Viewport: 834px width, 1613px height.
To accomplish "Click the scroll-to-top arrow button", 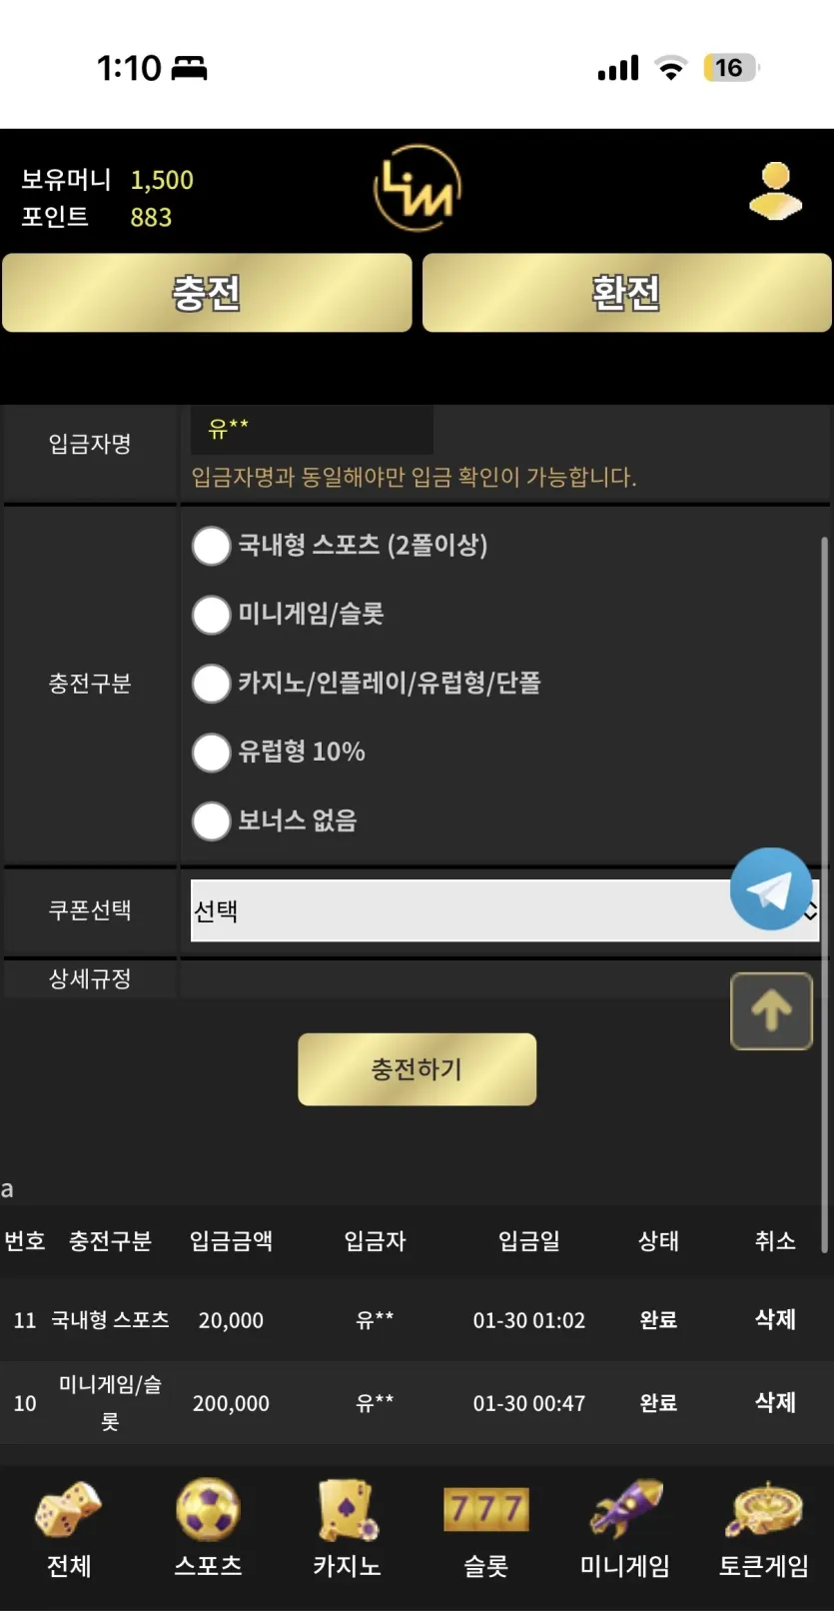I will 771,1011.
